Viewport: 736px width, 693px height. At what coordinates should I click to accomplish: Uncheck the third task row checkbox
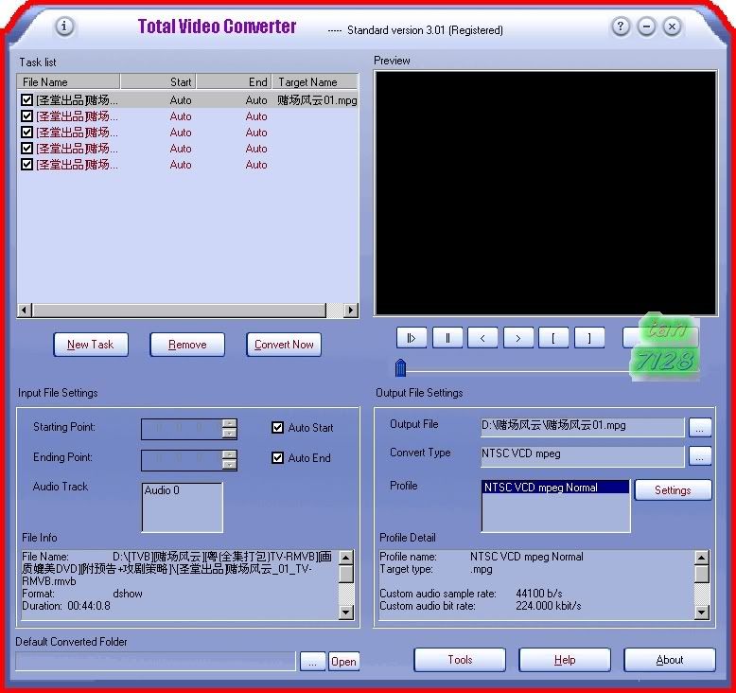pyautogui.click(x=26, y=132)
